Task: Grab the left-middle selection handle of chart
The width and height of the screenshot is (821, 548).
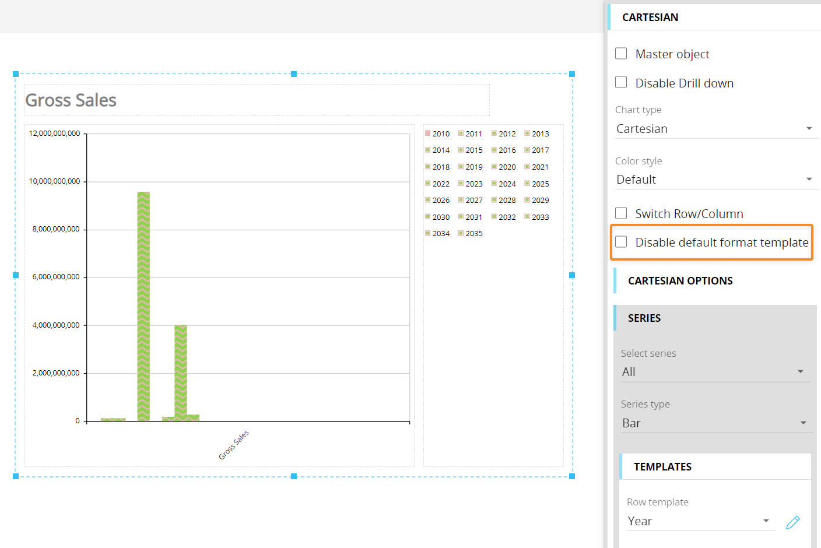Action: coord(16,275)
